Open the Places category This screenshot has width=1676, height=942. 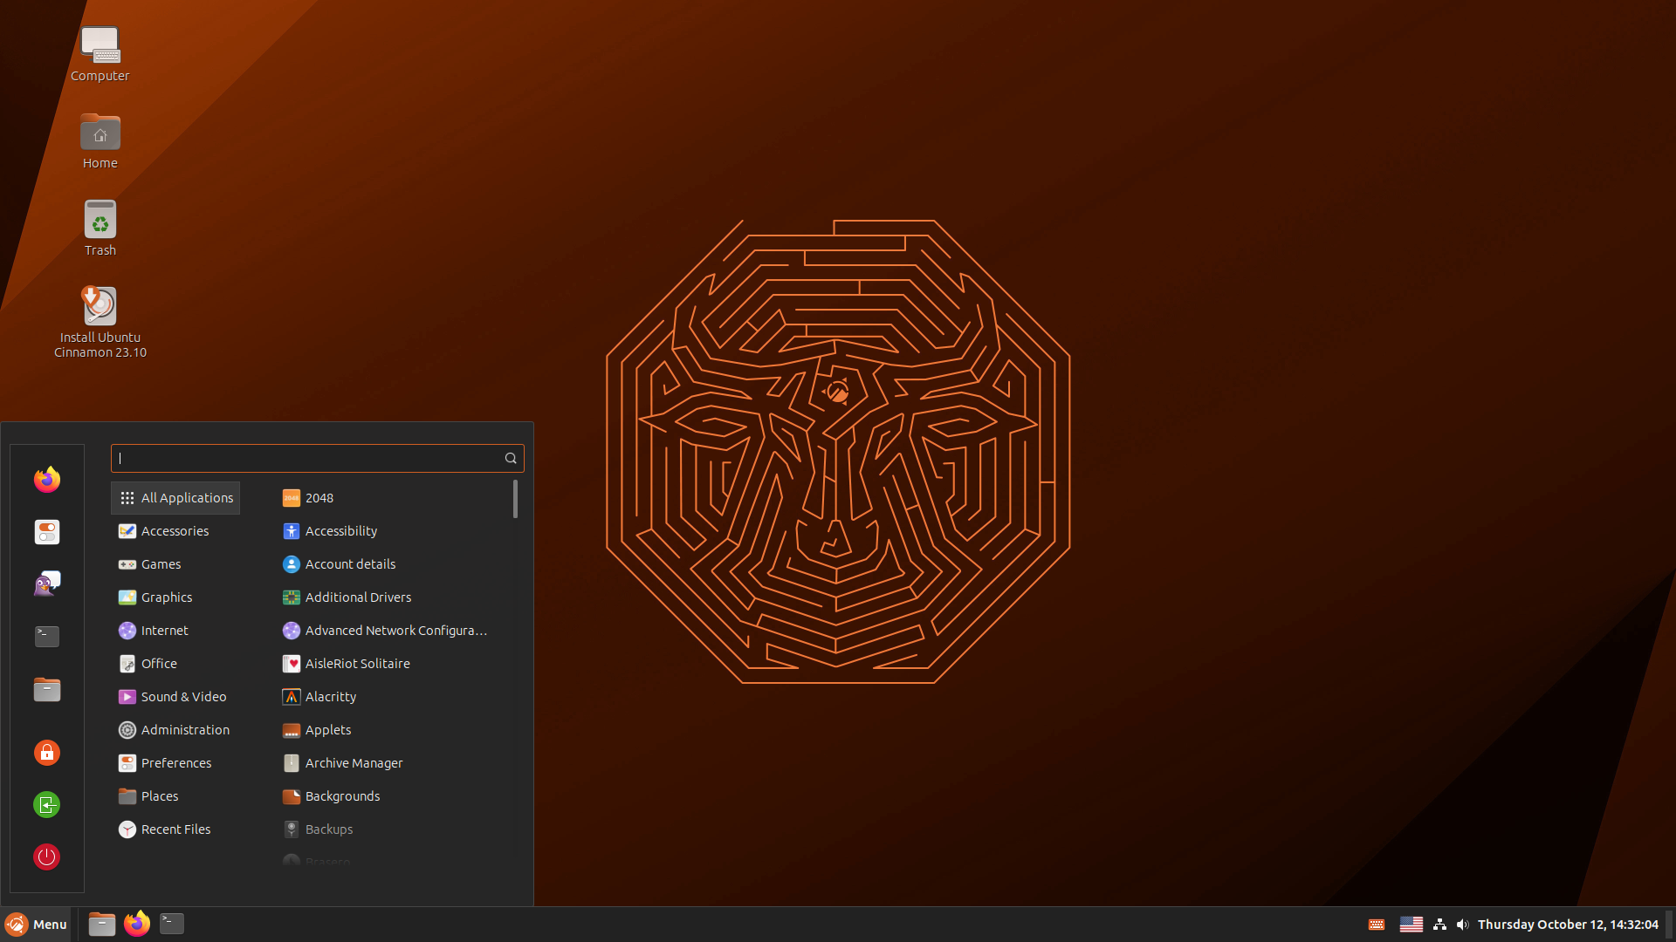coord(175,796)
